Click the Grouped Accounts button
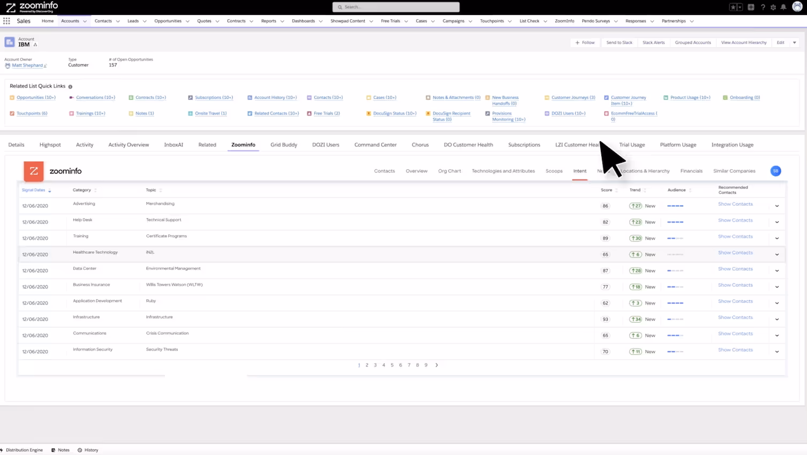Image resolution: width=807 pixels, height=455 pixels. (x=693, y=42)
